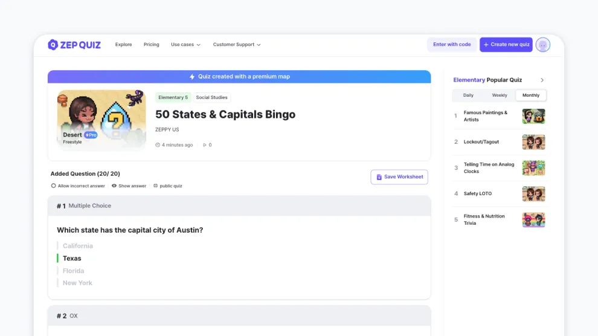598x336 pixels.
Task: Click the ZEP QUIZ logo icon
Action: [53, 45]
